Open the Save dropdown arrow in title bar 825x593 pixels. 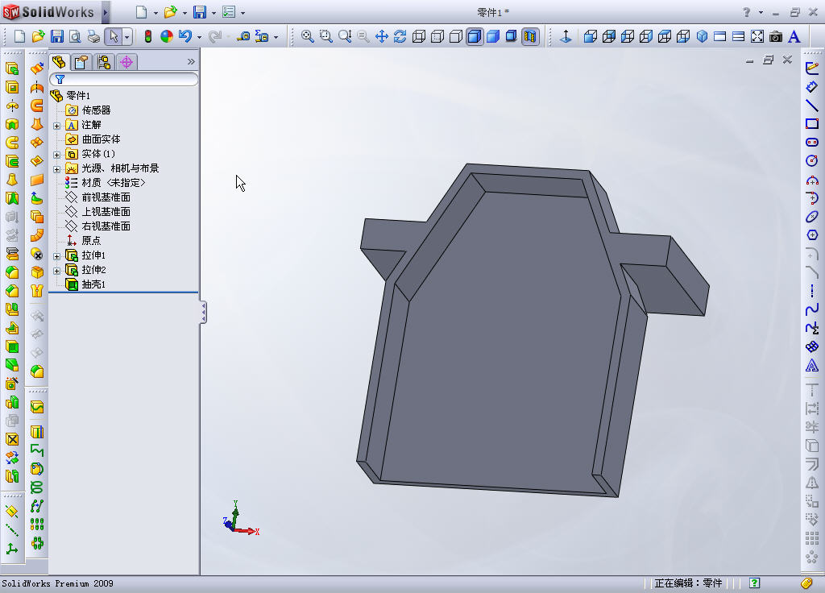(214, 13)
